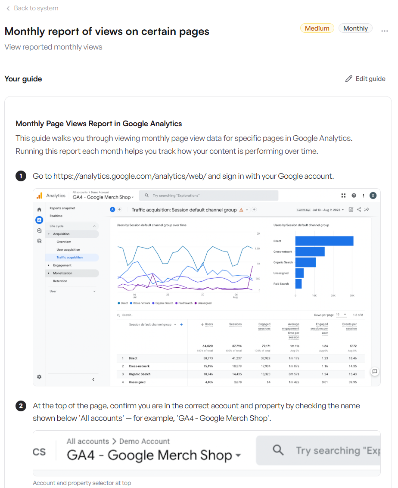
Task: Select the Explore icon in Analytics sidebar
Action: 39,230
